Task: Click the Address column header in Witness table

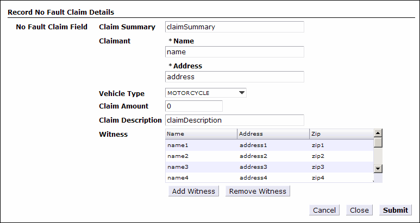Action: click(x=272, y=133)
